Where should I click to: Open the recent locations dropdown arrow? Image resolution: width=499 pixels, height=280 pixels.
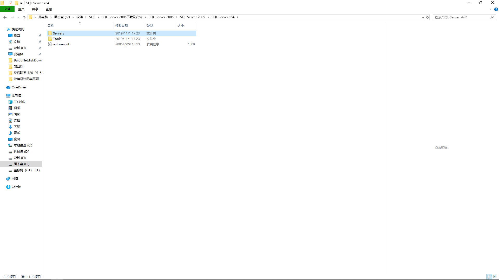pos(19,17)
